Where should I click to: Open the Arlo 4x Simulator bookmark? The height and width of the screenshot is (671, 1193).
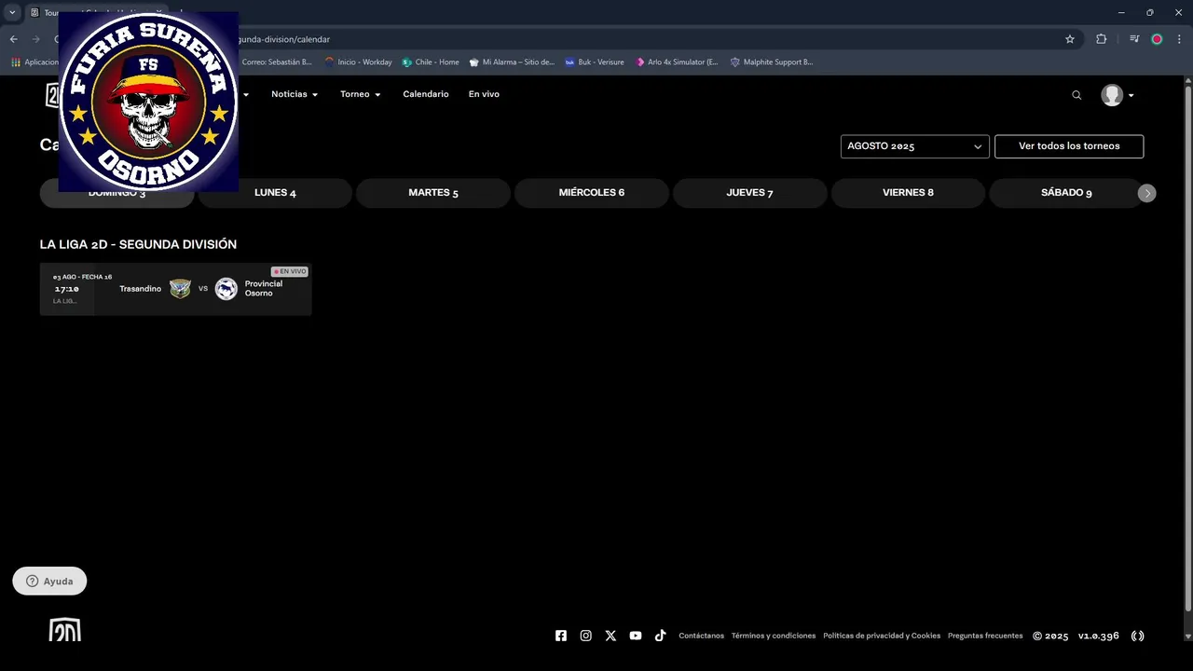tap(677, 62)
